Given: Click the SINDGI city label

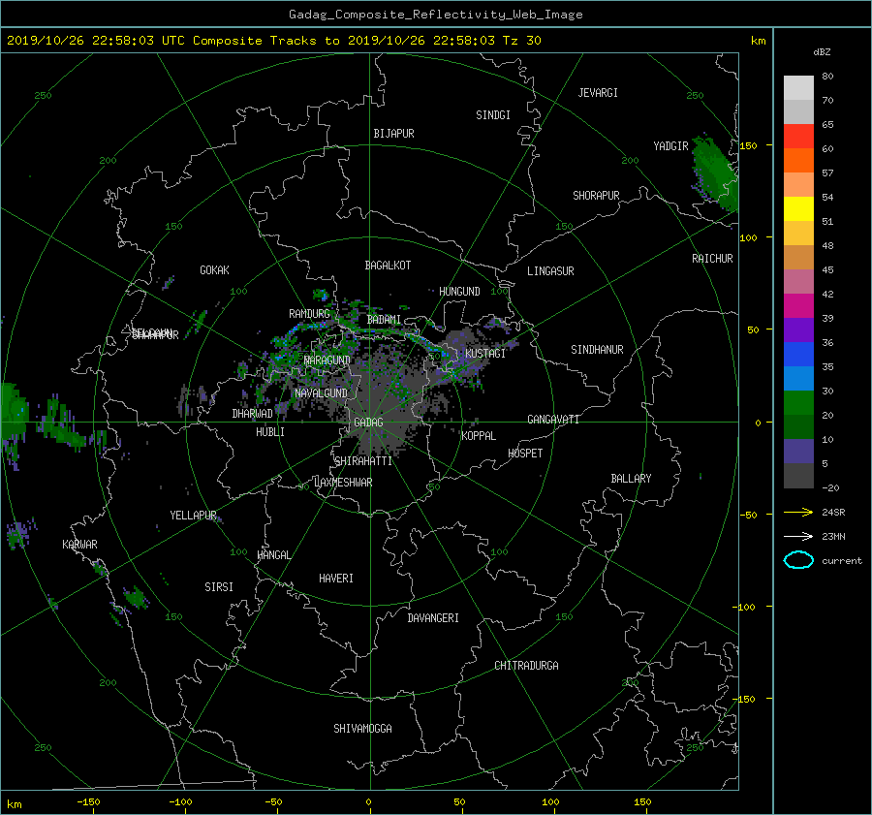Looking at the screenshot, I should click(493, 114).
